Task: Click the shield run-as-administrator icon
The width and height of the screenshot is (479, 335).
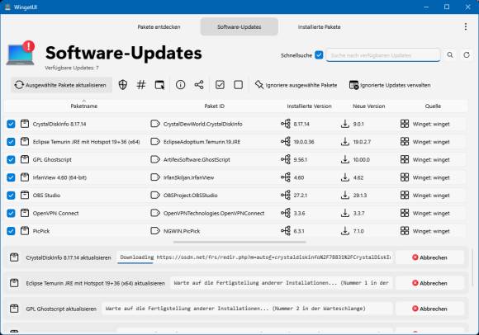Action: click(123, 85)
